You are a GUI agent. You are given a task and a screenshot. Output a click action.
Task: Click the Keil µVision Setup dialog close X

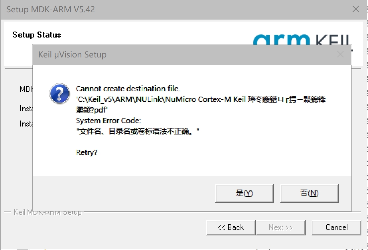[x=340, y=54]
